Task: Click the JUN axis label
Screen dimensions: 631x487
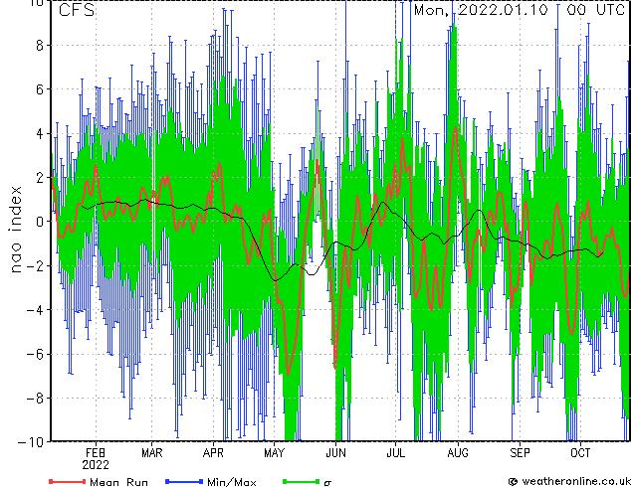Action: click(x=335, y=453)
